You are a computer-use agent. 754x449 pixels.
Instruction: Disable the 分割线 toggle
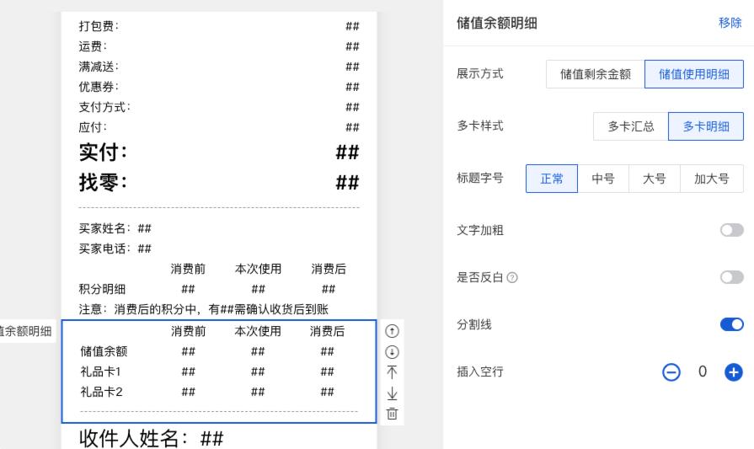coord(731,324)
